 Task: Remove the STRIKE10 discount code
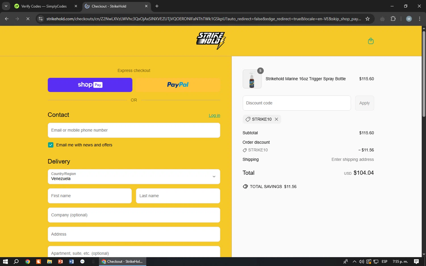point(276,119)
